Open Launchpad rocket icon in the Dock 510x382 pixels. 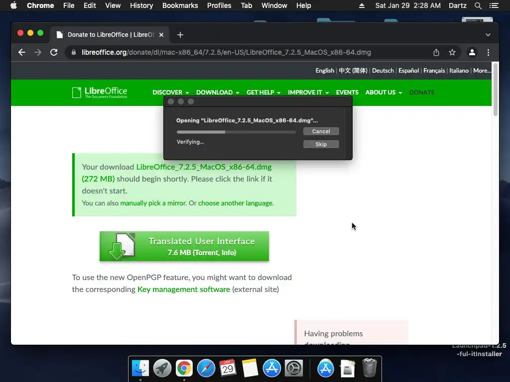pos(162,369)
